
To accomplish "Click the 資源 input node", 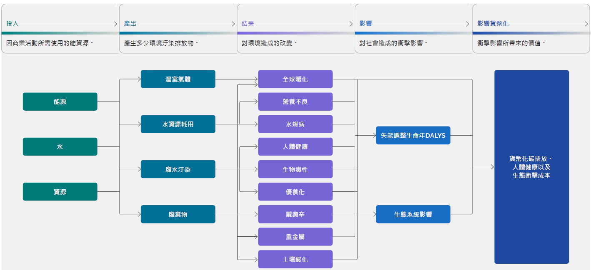I will pyautogui.click(x=60, y=192).
